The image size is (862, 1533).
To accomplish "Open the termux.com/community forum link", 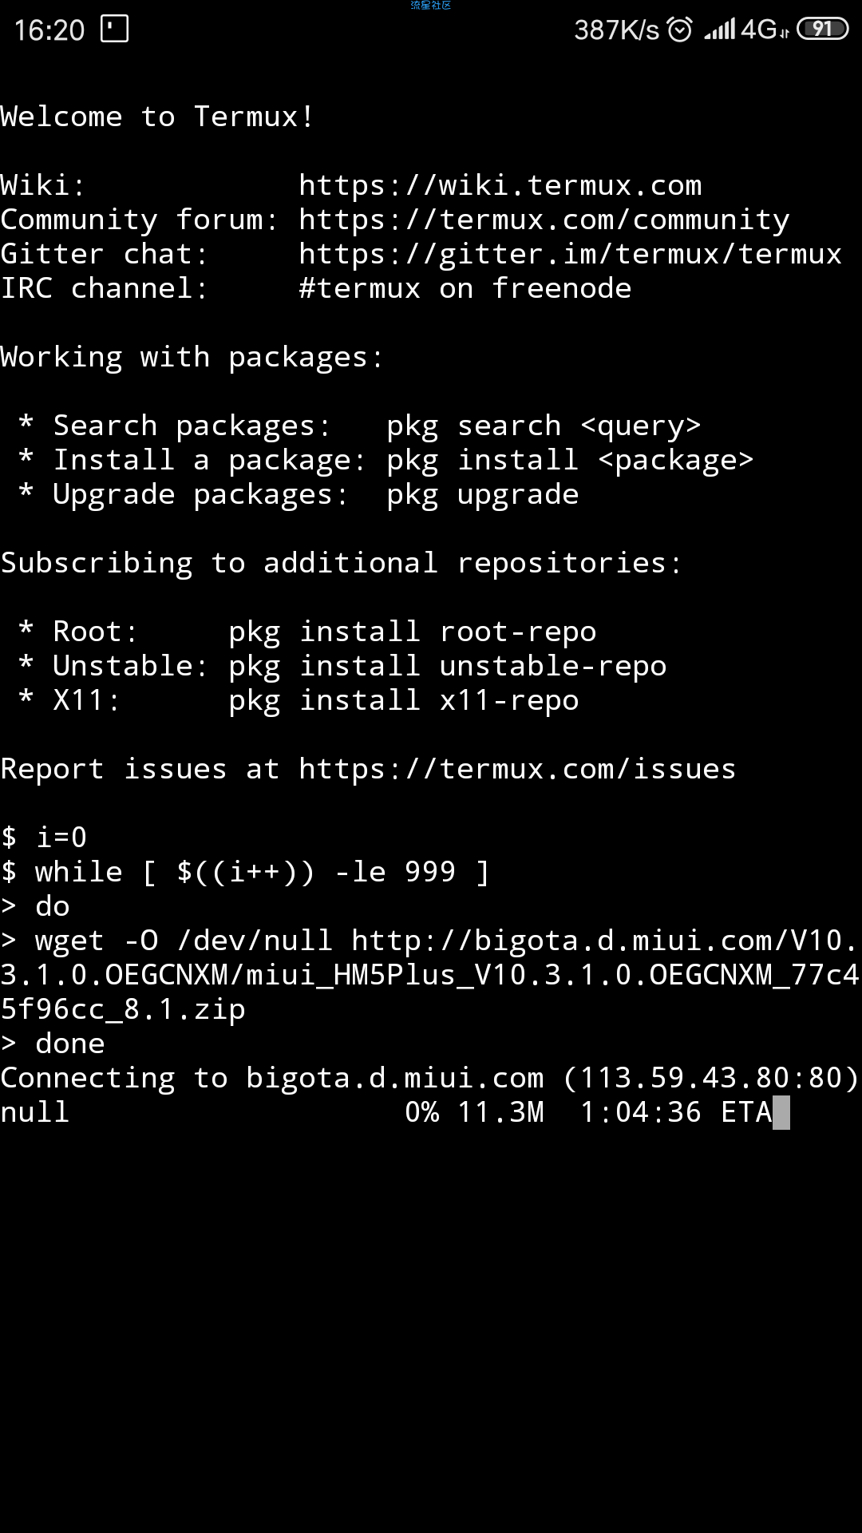I will tap(544, 220).
